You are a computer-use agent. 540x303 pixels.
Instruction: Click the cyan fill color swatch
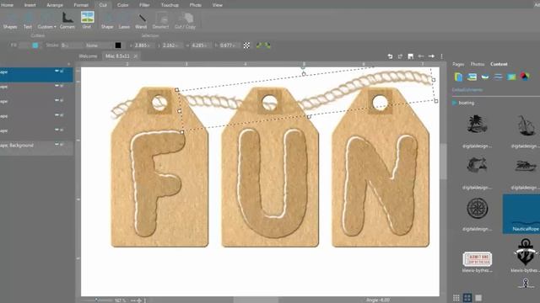(x=35, y=45)
